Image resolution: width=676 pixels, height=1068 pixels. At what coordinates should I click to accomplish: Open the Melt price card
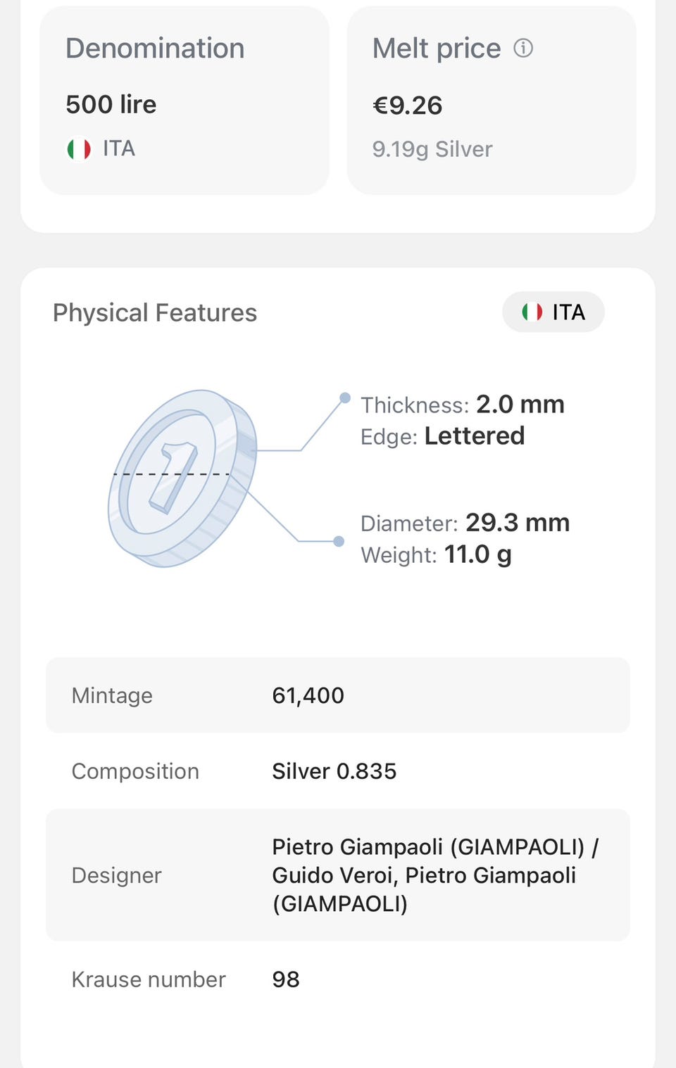tap(492, 100)
